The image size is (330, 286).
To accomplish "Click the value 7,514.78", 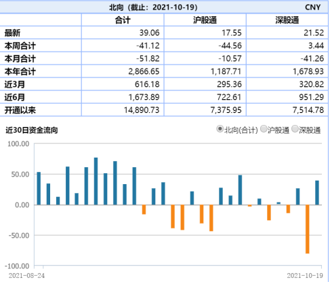I will click(x=308, y=110).
